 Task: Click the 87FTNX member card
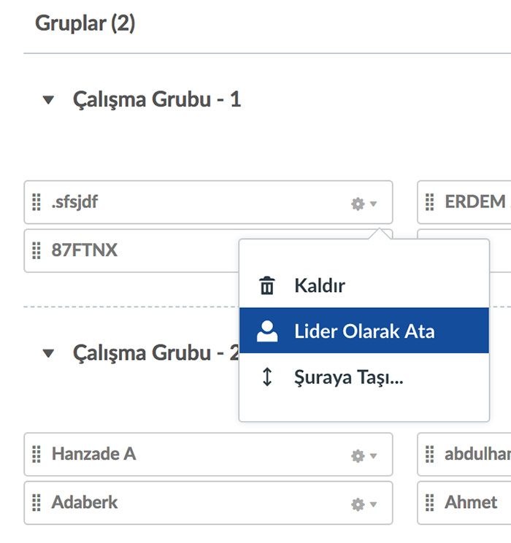(131, 251)
